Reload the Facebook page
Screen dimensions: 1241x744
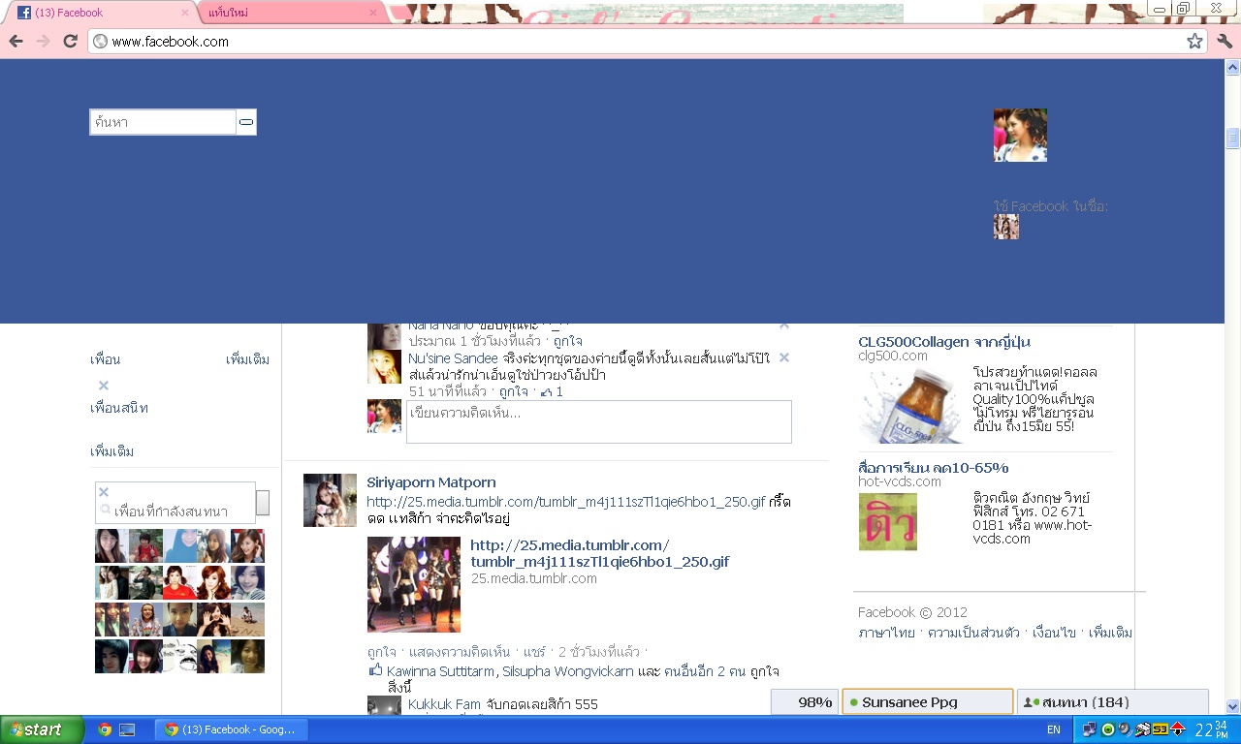tap(70, 42)
